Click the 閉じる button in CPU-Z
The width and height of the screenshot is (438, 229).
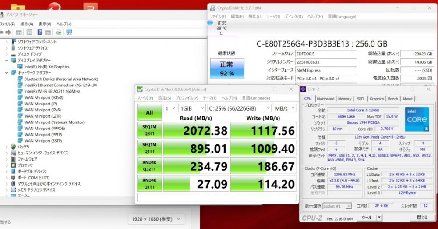(422, 217)
